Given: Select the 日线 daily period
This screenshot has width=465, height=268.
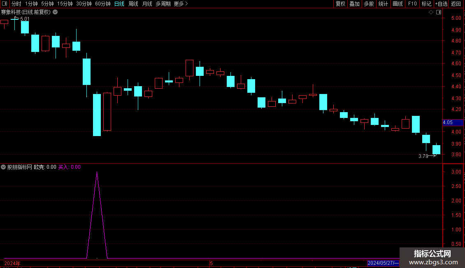Looking at the screenshot, I should pos(119,4).
